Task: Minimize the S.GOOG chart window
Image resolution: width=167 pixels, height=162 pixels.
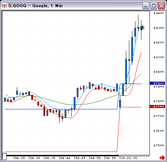Action: [x=146, y=5]
